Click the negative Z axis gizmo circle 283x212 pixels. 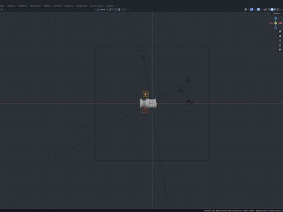(276, 28)
